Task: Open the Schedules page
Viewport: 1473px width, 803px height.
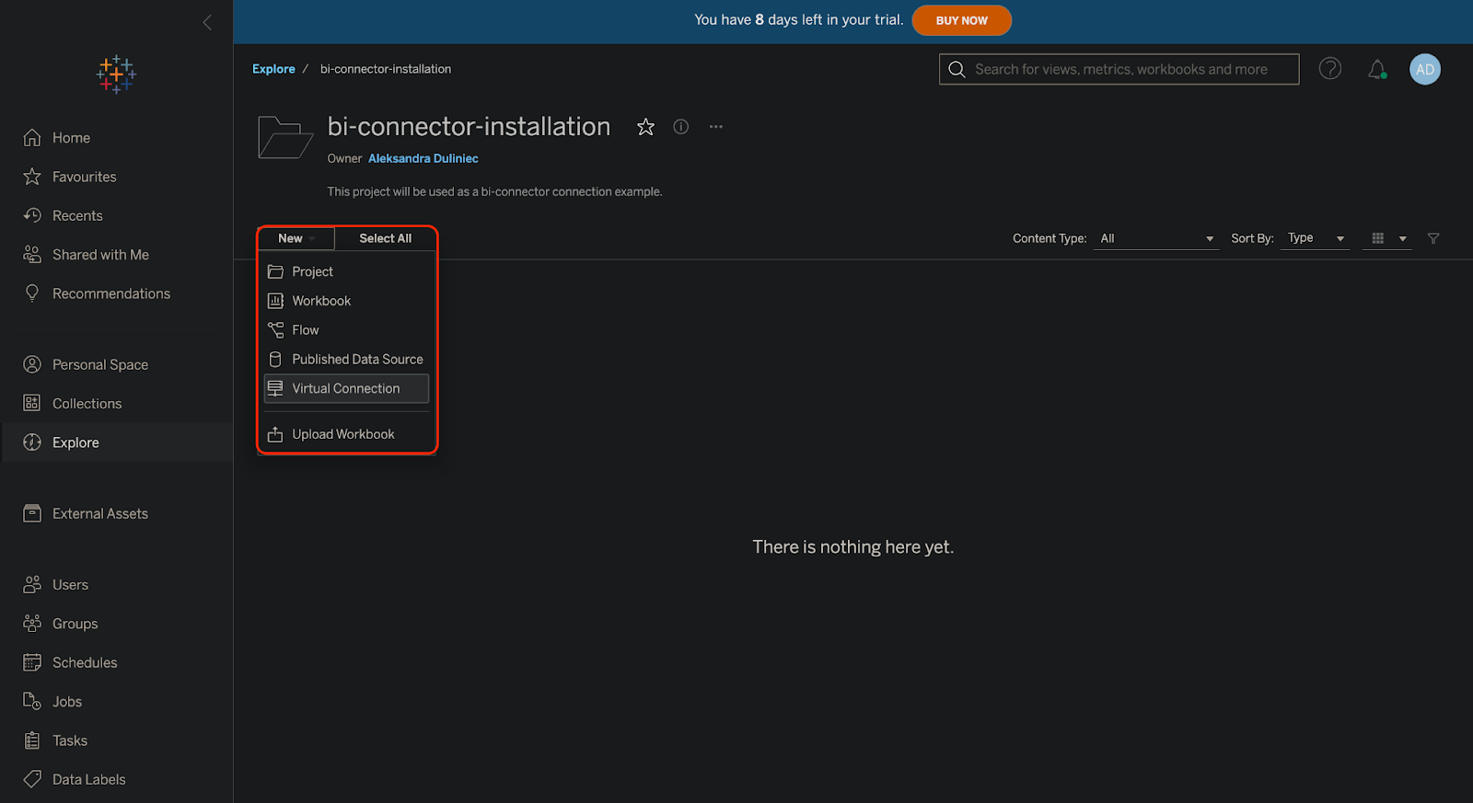Action: tap(85, 662)
